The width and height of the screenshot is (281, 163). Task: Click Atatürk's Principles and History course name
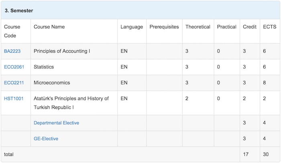tap(71, 103)
